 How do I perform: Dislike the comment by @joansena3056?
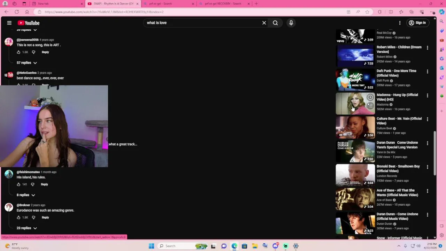pyautogui.click(x=33, y=52)
